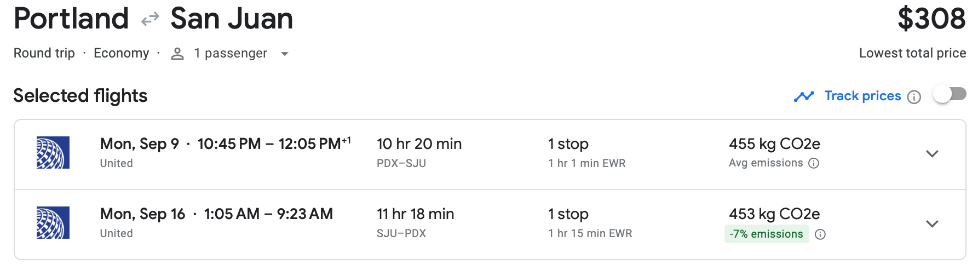Viewport: 978px width, 276px height.
Task: Click the 1:05 AM – 9:23 AM flight time
Action: (268, 214)
